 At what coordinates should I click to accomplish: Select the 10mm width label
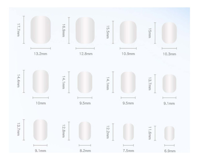pyautogui.click(x=41, y=103)
